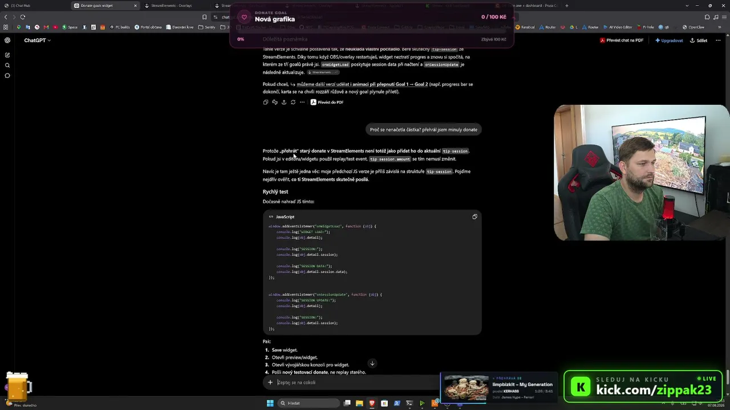The width and height of the screenshot is (730, 410).
Task: Click the weather widget in taskbar
Action: (x=21, y=404)
